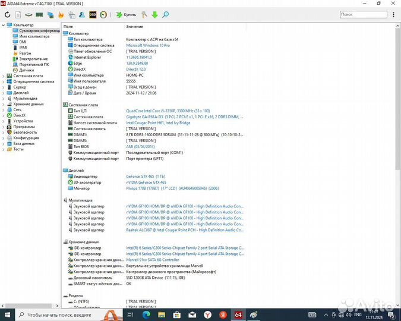Image resolution: width=401 pixels, height=321 pixels.
Task: Open Microsoft Edge from the taskbar
Action: [x=146, y=314]
